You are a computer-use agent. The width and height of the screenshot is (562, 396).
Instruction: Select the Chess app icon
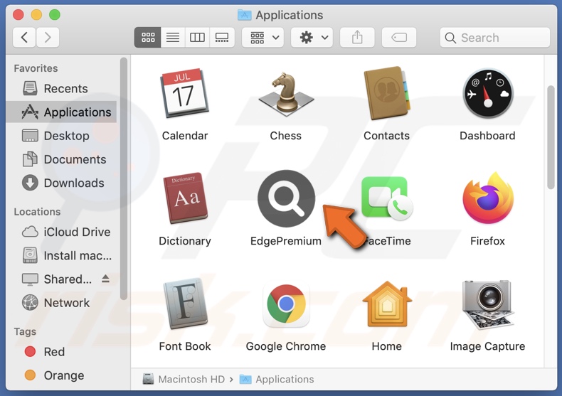coord(286,94)
